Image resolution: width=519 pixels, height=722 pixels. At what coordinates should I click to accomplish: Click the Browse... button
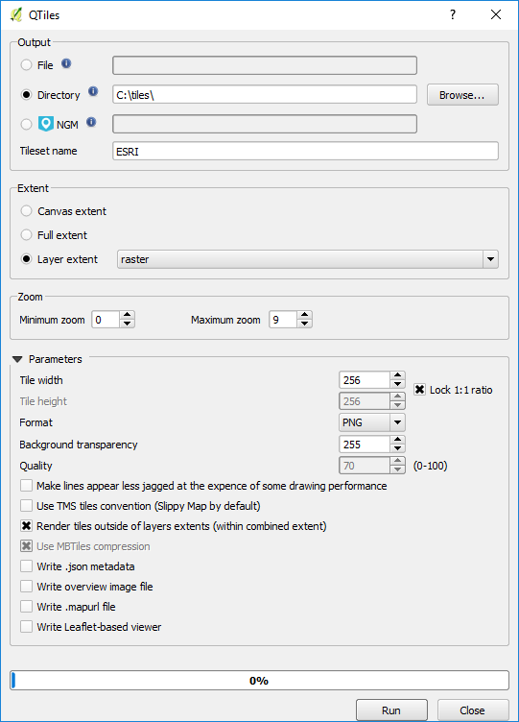tap(462, 95)
